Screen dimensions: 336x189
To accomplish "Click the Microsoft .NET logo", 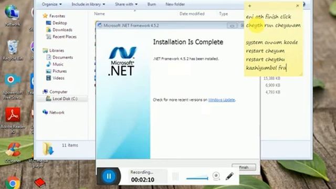I will pyautogui.click(x=122, y=61).
